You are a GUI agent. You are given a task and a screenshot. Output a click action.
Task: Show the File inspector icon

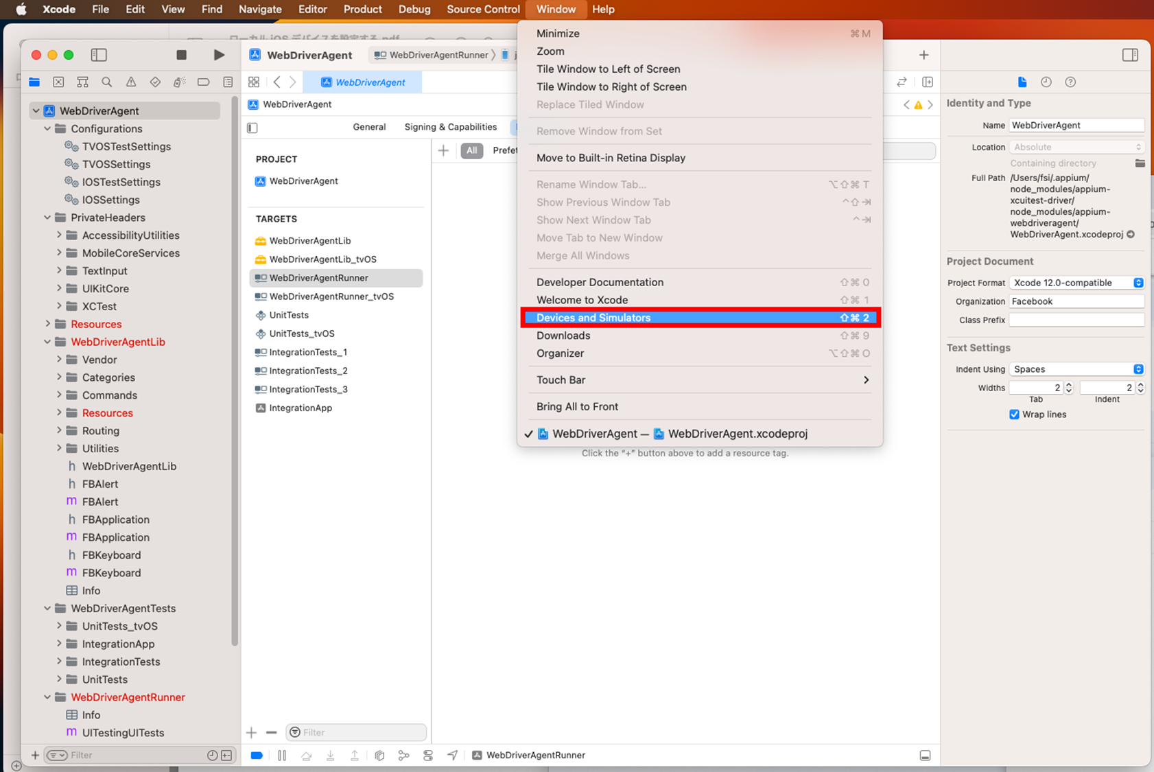coord(1022,82)
